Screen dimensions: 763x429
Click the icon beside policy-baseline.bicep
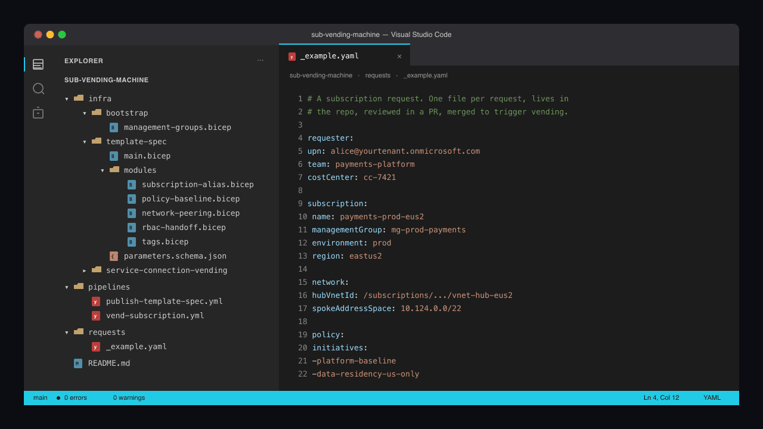pyautogui.click(x=132, y=199)
